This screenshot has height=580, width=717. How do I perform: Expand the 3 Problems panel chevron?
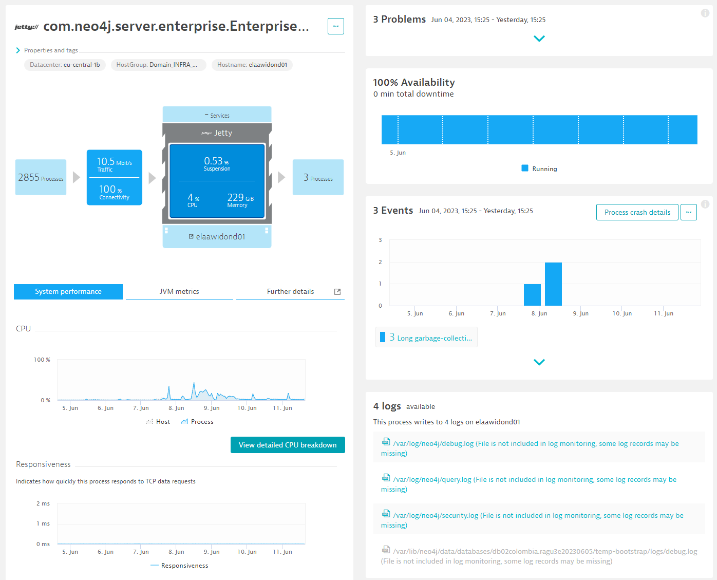[539, 39]
